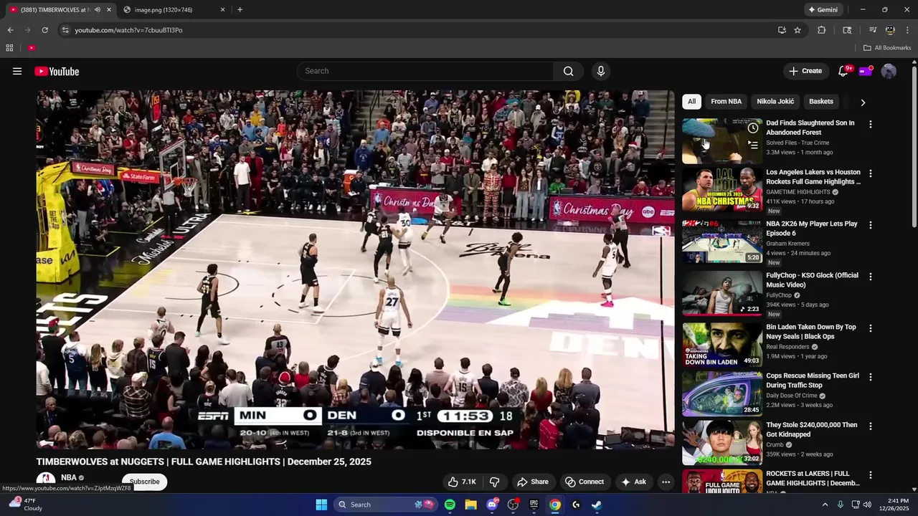Viewport: 918px width, 516px height.
Task: Bookmark this page with star icon
Action: 798,30
